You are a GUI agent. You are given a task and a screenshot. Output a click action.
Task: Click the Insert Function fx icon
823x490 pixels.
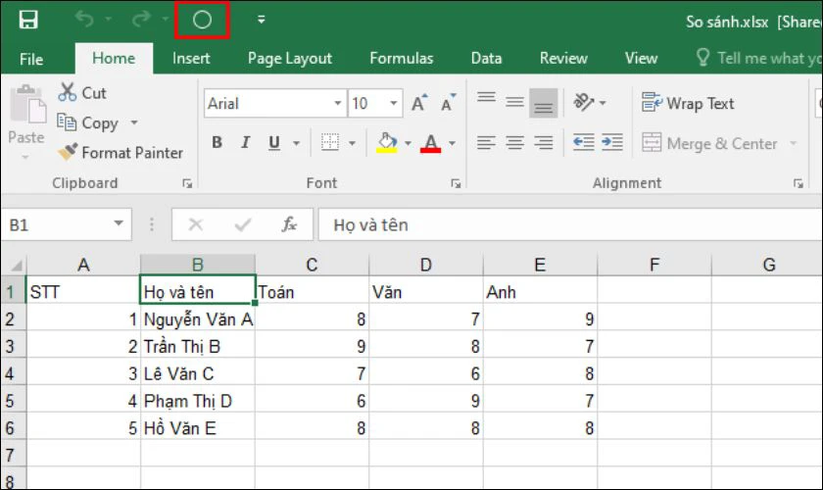[x=289, y=224]
